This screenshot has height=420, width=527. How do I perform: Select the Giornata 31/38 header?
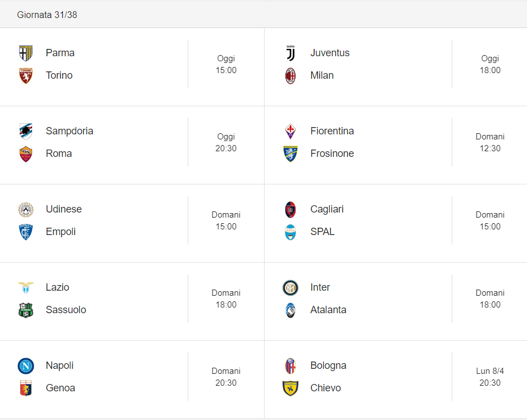tap(47, 15)
